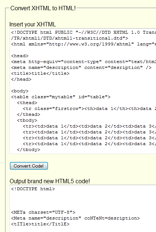Click the <METa charset="UTF-8"> output line
156x232 pixels.
point(43,212)
